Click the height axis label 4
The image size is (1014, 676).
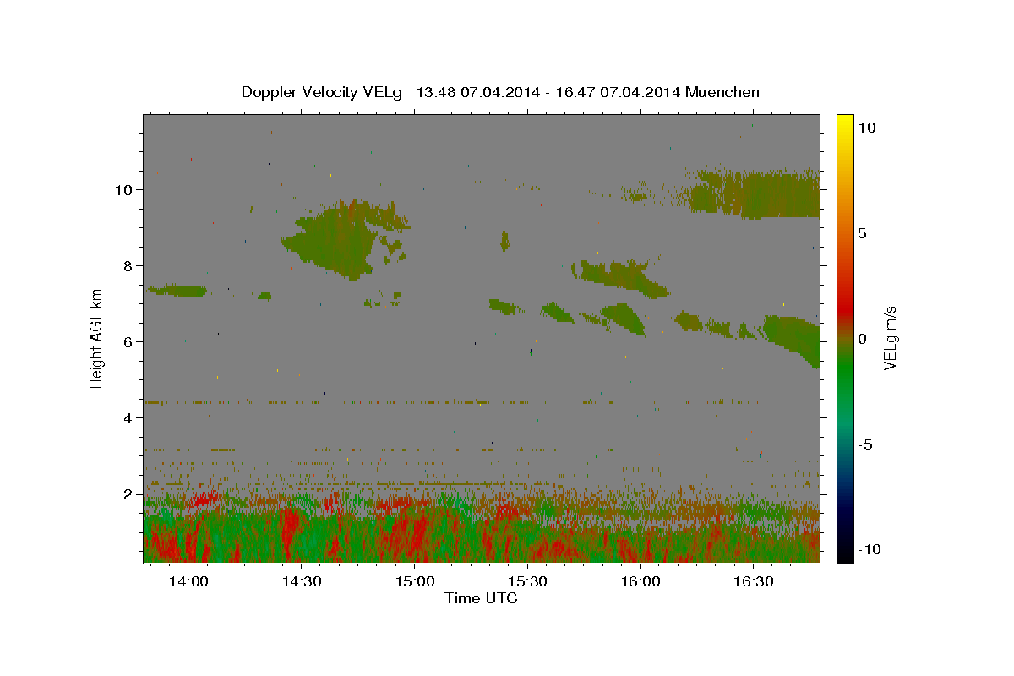pyautogui.click(x=128, y=418)
